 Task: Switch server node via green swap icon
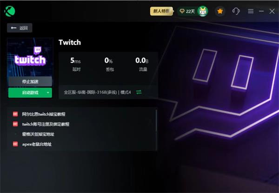[139, 92]
